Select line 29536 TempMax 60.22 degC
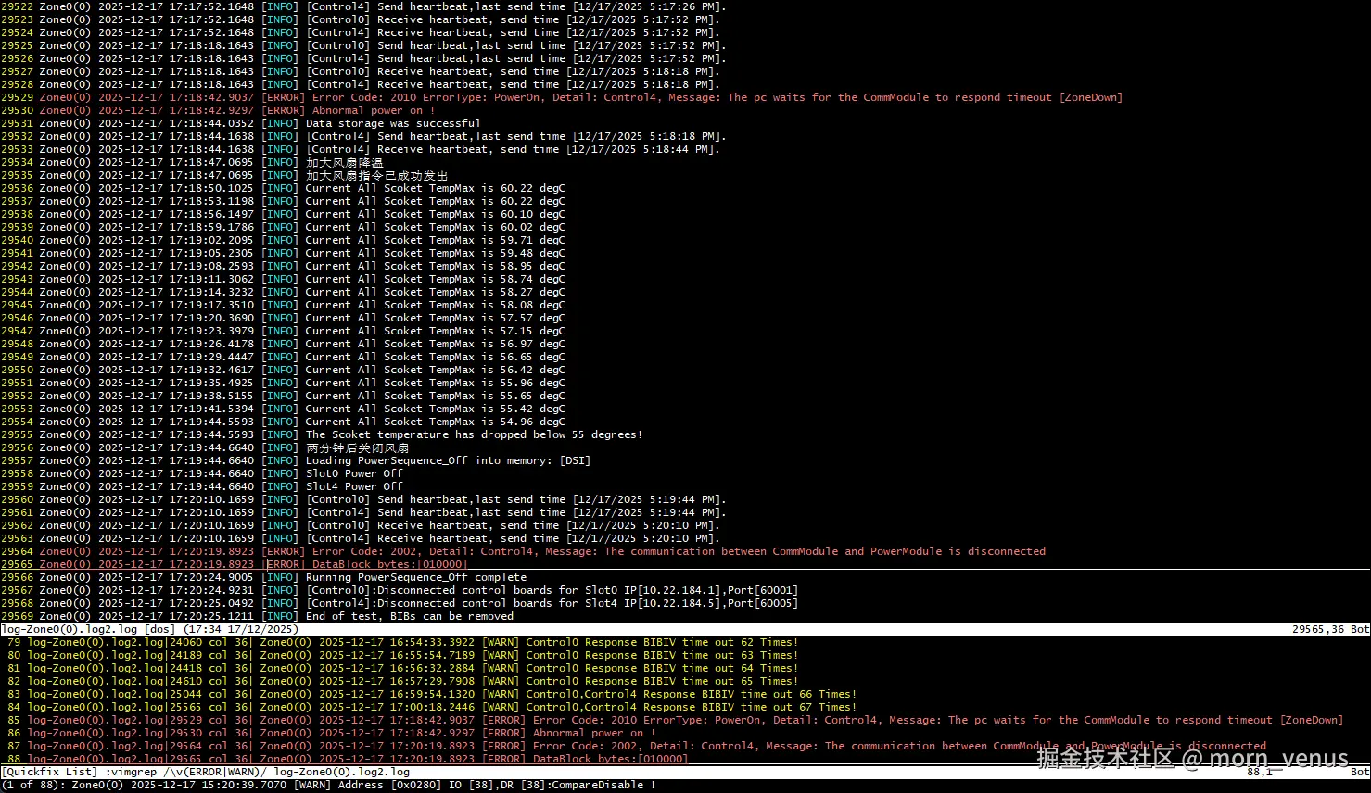1371x793 pixels. point(283,188)
